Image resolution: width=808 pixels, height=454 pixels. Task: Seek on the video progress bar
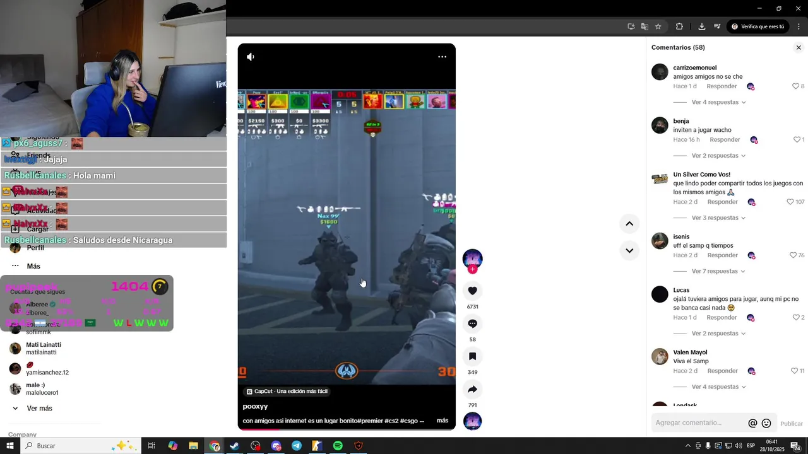tap(347, 429)
